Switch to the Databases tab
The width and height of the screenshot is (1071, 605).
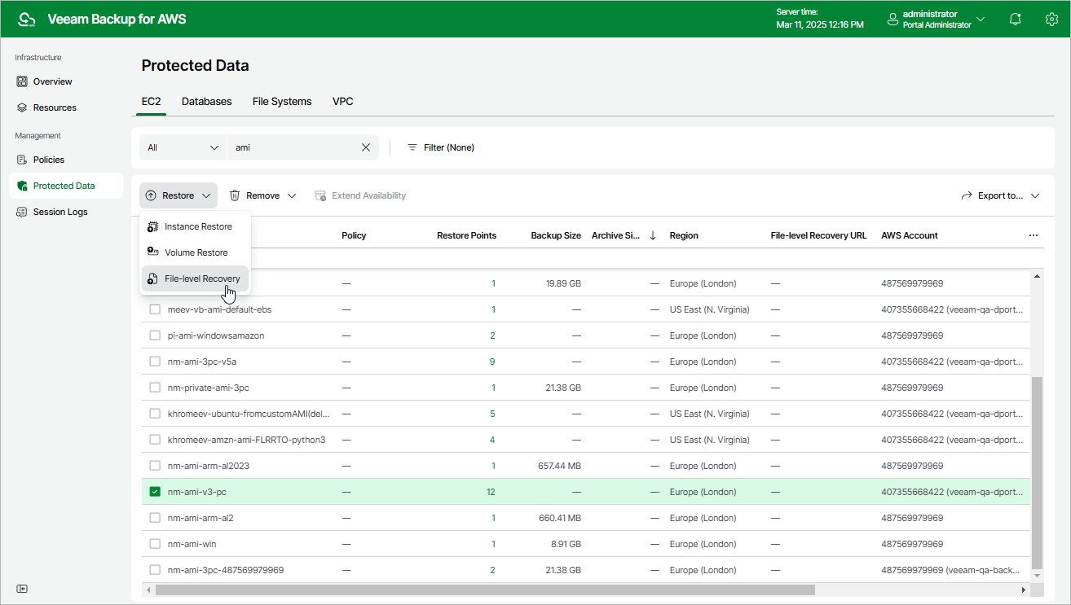[x=206, y=101]
